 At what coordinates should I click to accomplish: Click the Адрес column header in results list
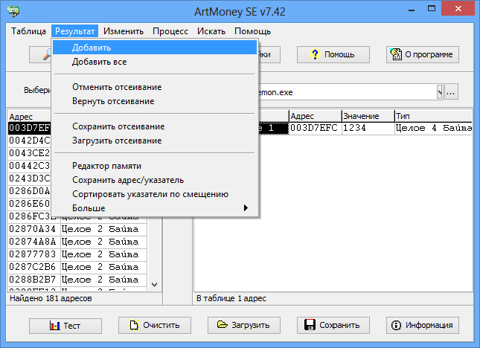pos(29,117)
